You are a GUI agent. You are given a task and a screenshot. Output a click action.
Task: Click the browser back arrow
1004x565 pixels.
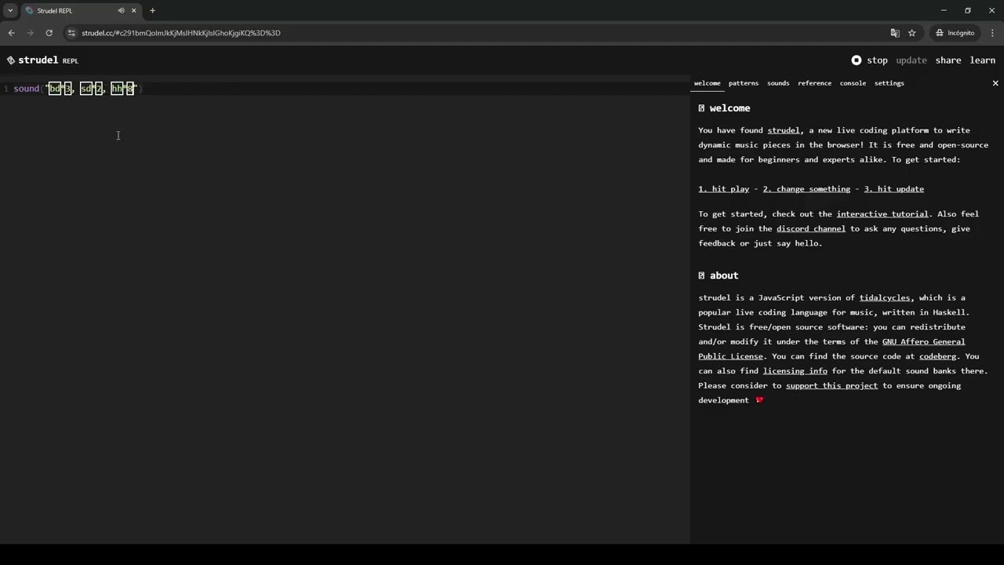11,33
